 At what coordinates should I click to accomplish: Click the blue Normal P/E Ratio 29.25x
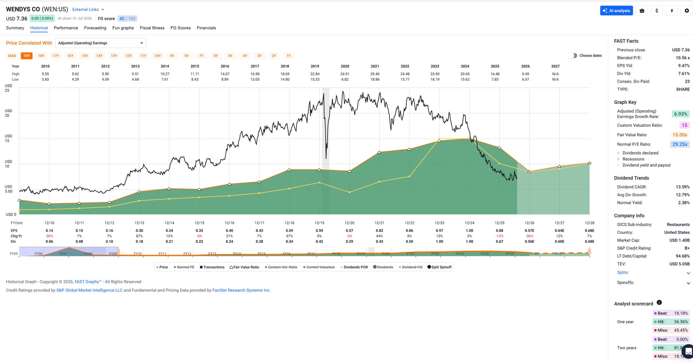pyautogui.click(x=680, y=144)
